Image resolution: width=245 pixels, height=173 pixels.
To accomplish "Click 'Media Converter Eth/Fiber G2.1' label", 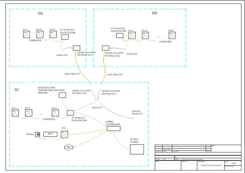I will tap(81, 92).
